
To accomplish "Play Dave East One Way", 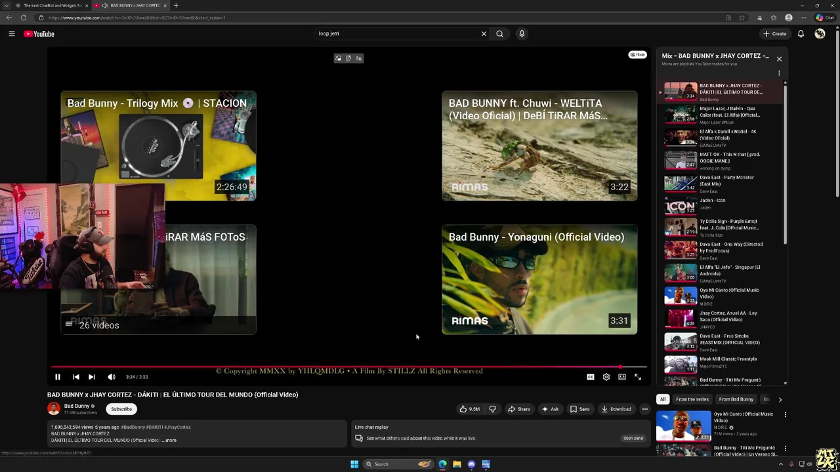I will tap(722, 250).
